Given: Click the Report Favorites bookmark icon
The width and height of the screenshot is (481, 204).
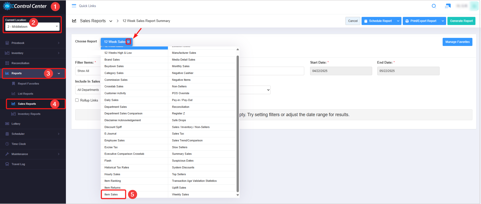Looking at the screenshot, I should pos(14,84).
